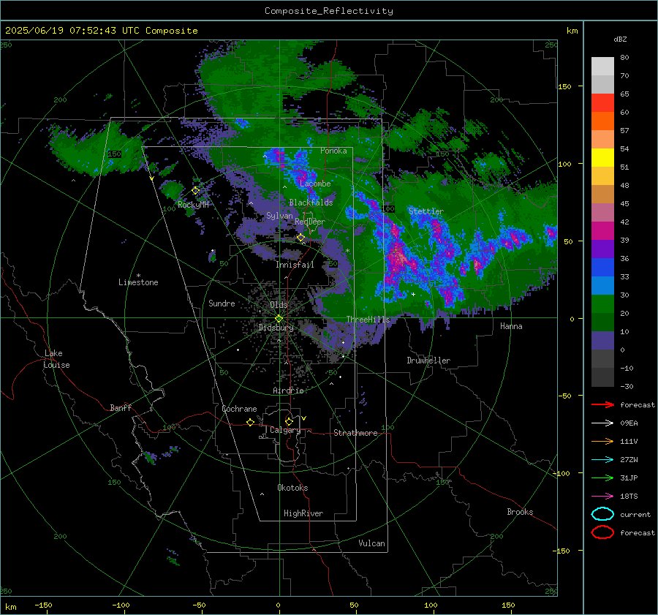Click the magenta 18TS arrow icon
Image resolution: width=658 pixels, height=615 pixels.
pyautogui.click(x=602, y=497)
